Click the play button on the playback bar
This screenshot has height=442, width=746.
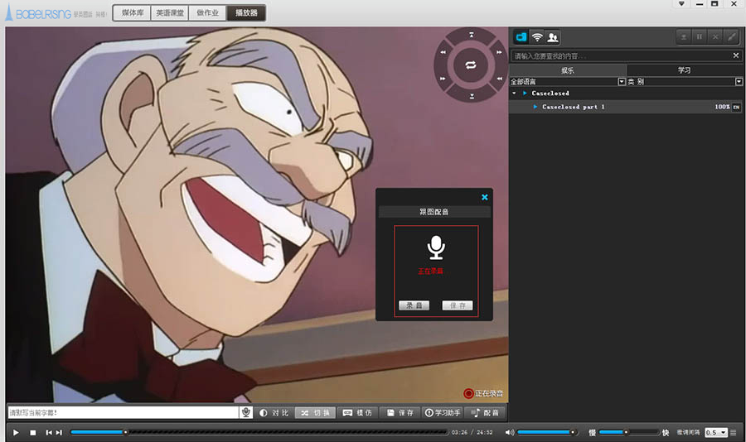point(16,433)
